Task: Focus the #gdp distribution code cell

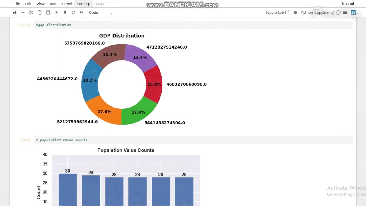Action: click(193, 25)
